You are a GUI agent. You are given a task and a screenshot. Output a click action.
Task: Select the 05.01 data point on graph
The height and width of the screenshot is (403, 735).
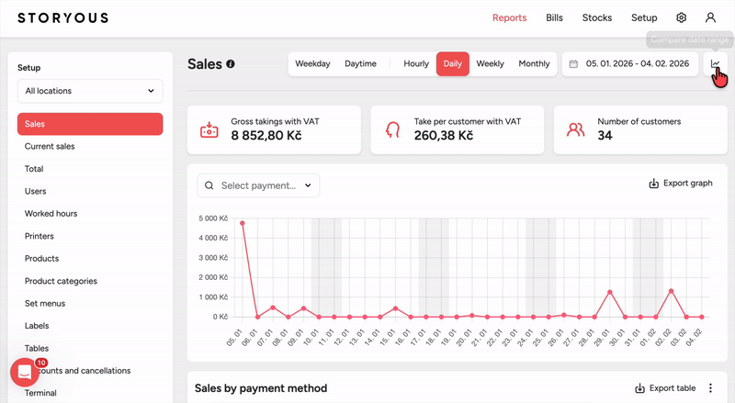243,223
